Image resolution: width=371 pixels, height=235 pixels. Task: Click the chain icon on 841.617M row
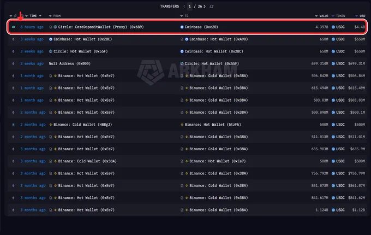pos(13,198)
